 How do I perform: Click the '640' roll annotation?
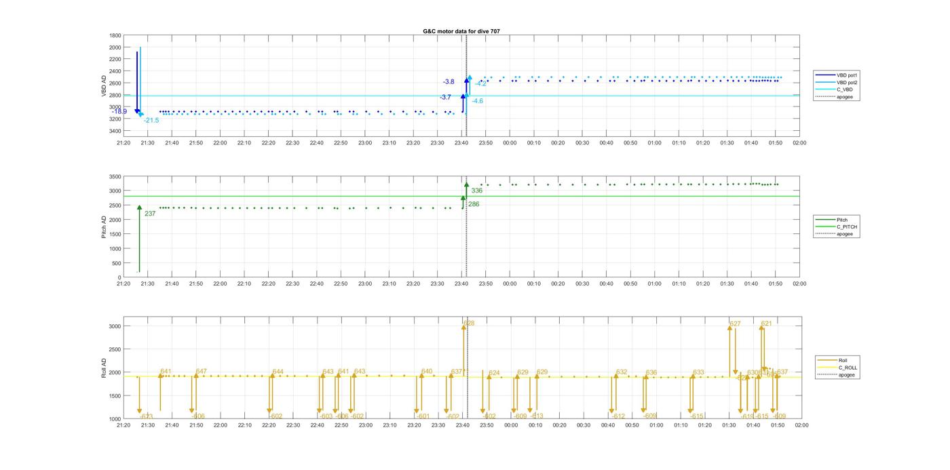click(x=427, y=372)
